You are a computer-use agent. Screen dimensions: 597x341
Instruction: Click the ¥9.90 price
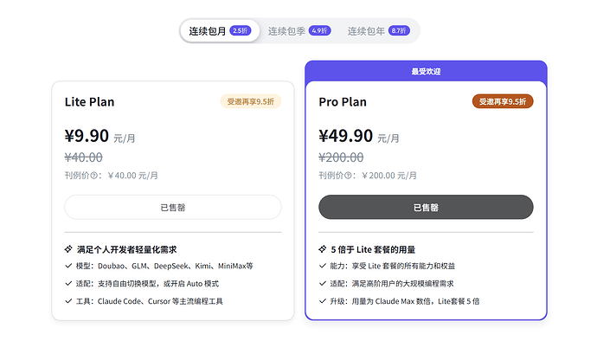[87, 136]
